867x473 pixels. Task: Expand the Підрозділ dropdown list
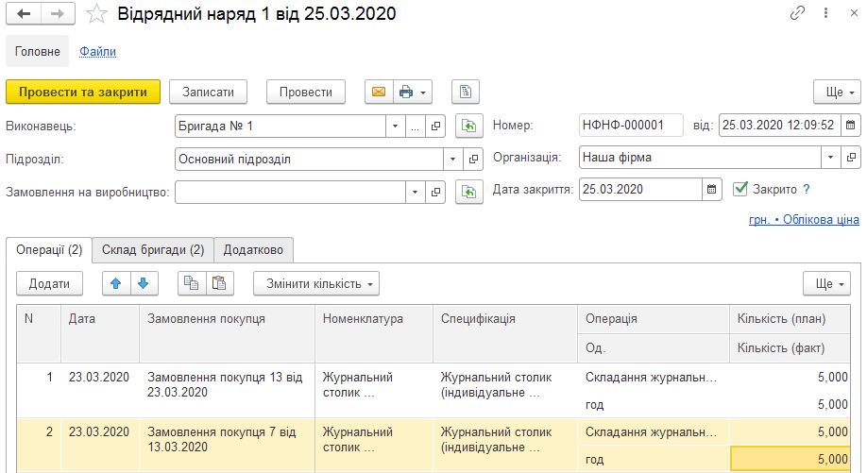452,160
